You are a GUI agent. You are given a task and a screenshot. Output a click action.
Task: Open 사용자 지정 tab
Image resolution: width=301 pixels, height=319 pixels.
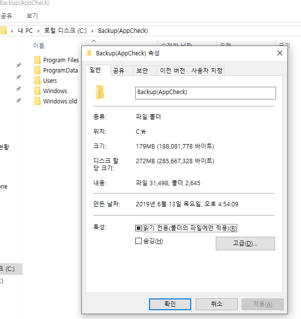[x=206, y=71]
